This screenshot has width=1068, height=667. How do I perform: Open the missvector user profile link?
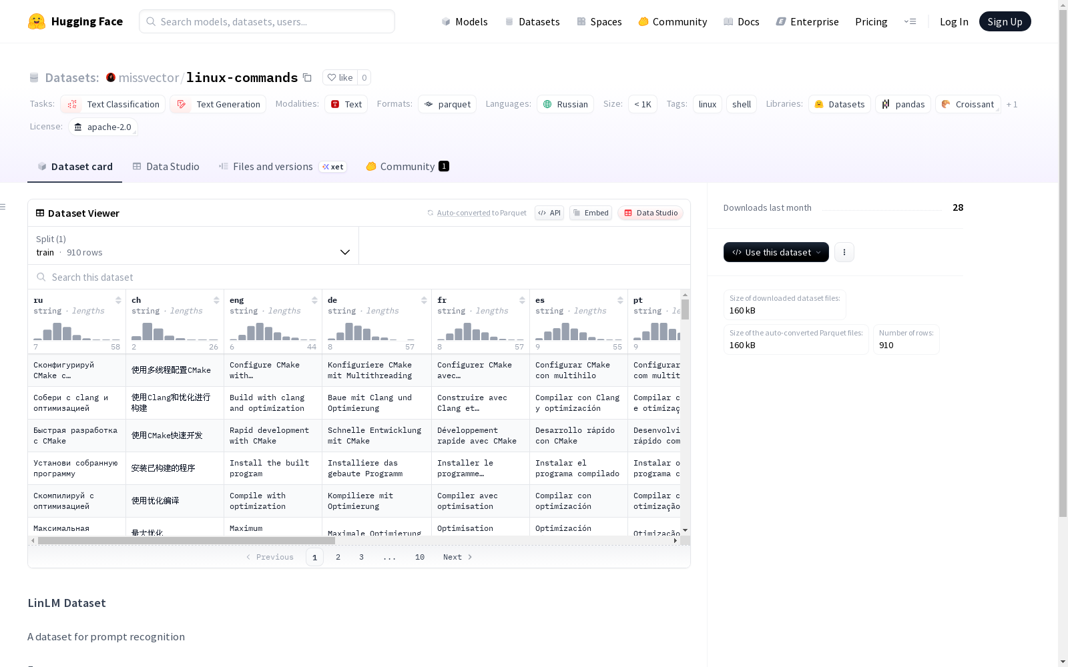click(149, 77)
